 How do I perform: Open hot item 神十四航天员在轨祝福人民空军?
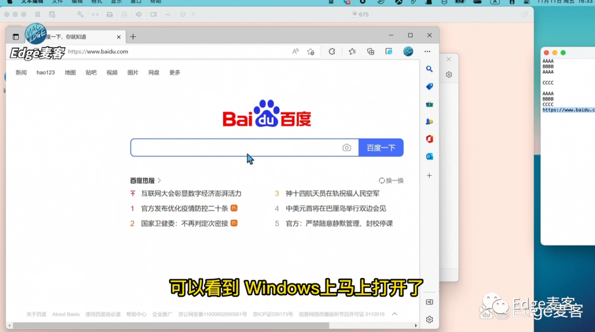332,193
